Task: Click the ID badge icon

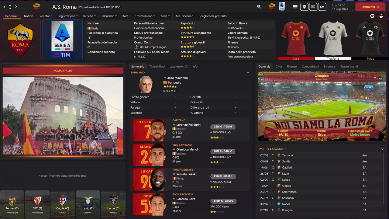Action: [372, 16]
